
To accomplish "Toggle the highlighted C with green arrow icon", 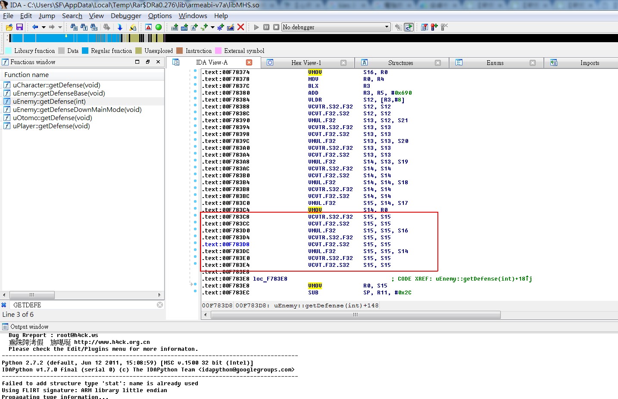I will [409, 27].
